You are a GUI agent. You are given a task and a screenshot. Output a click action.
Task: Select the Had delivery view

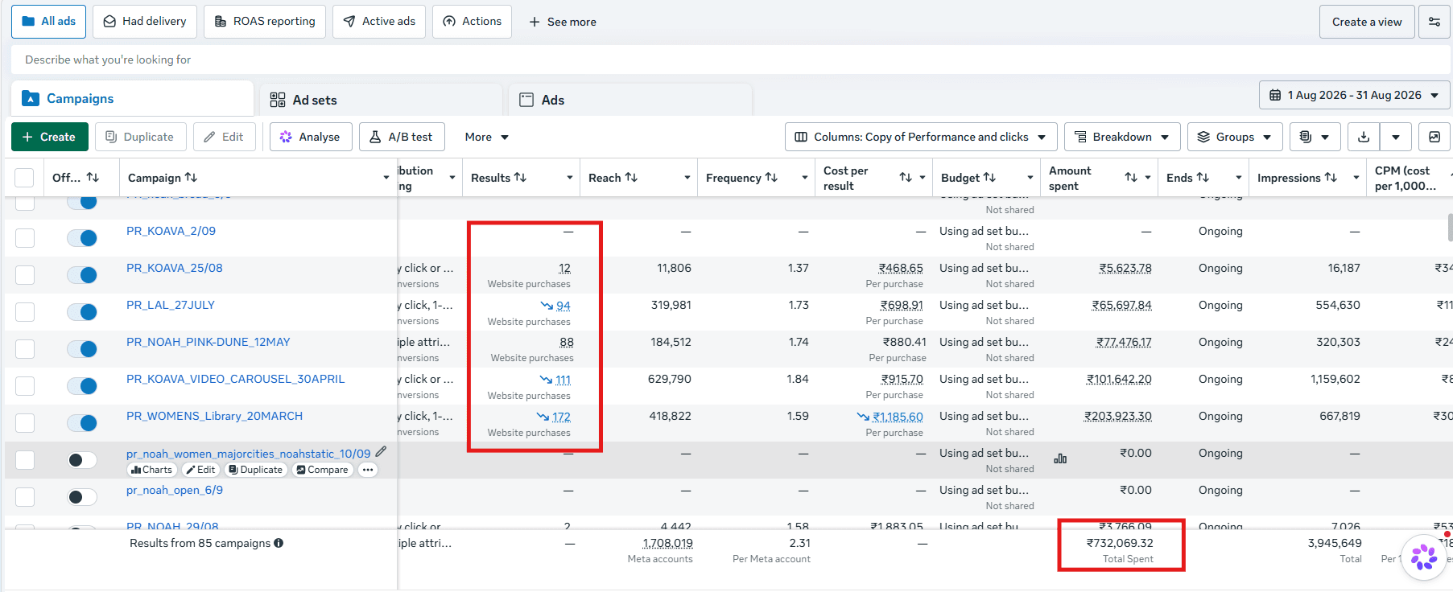click(145, 22)
